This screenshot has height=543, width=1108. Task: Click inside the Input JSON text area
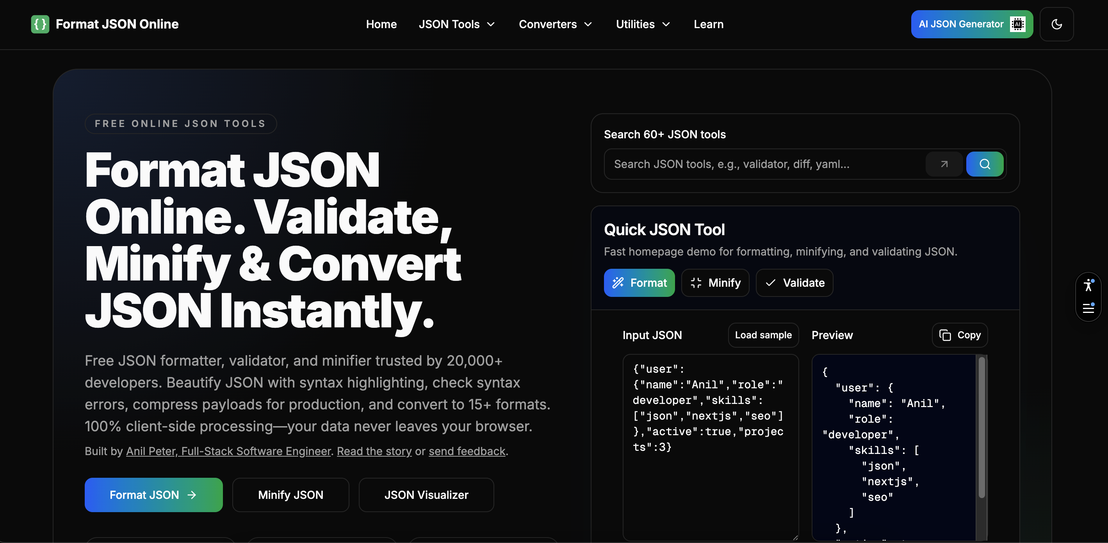click(x=711, y=447)
